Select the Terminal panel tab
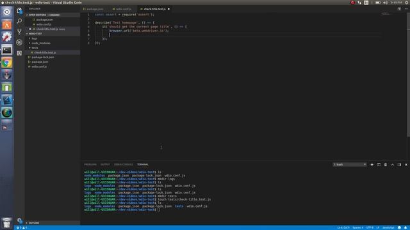The image size is (410, 230). tap(143, 165)
